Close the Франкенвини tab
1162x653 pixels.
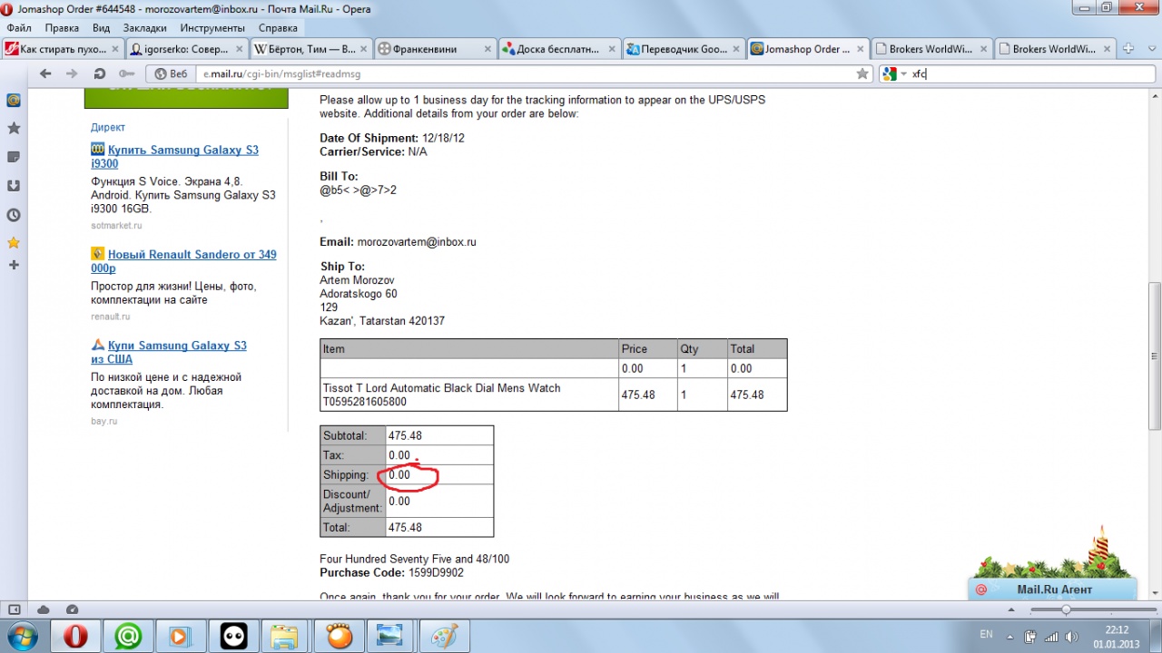pyautogui.click(x=486, y=49)
